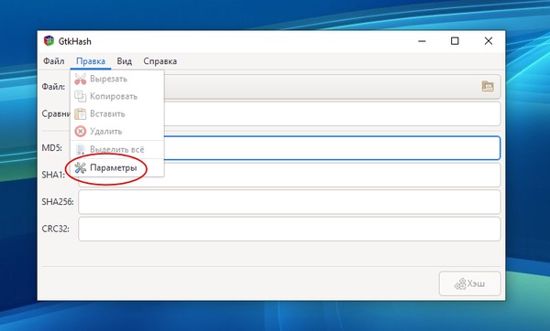
Task: Click the SHA256: label
Action: click(58, 202)
